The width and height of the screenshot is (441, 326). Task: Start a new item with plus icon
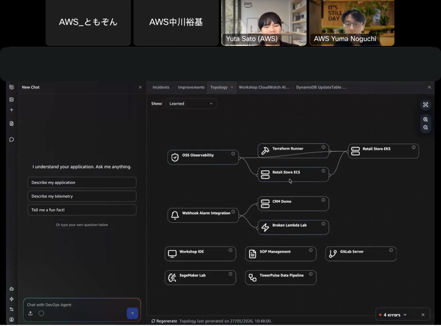click(x=12, y=110)
